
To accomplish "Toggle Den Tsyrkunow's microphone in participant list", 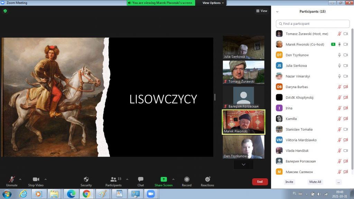I will (x=339, y=55).
